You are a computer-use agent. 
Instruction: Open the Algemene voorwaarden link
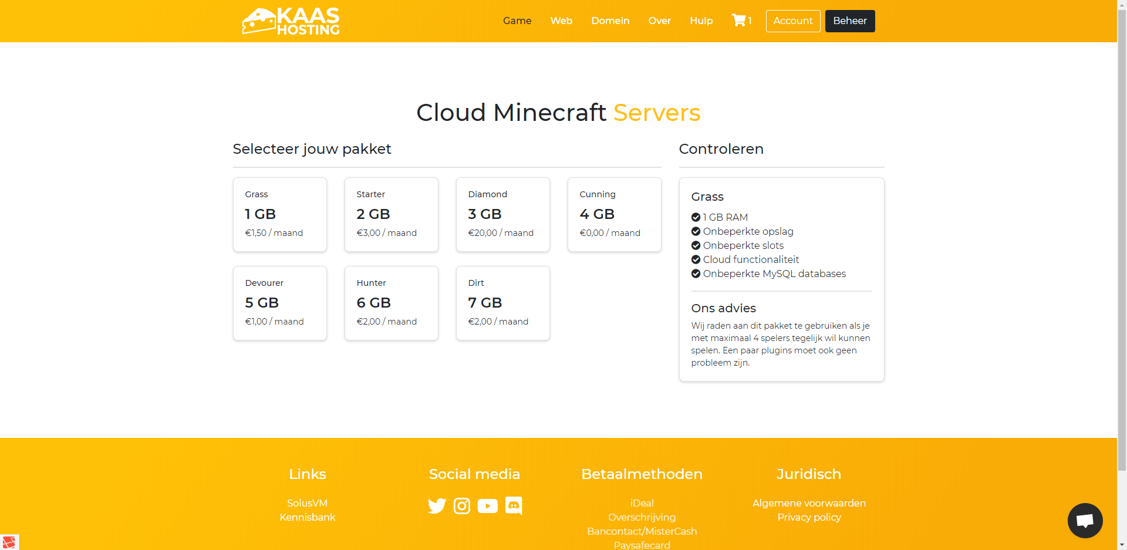809,503
